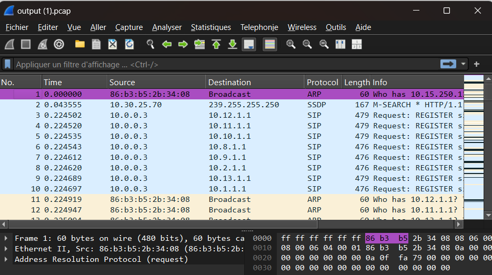This screenshot has width=492, height=275.
Task: Click the packet list scroll right arrow
Action: (x=459, y=224)
